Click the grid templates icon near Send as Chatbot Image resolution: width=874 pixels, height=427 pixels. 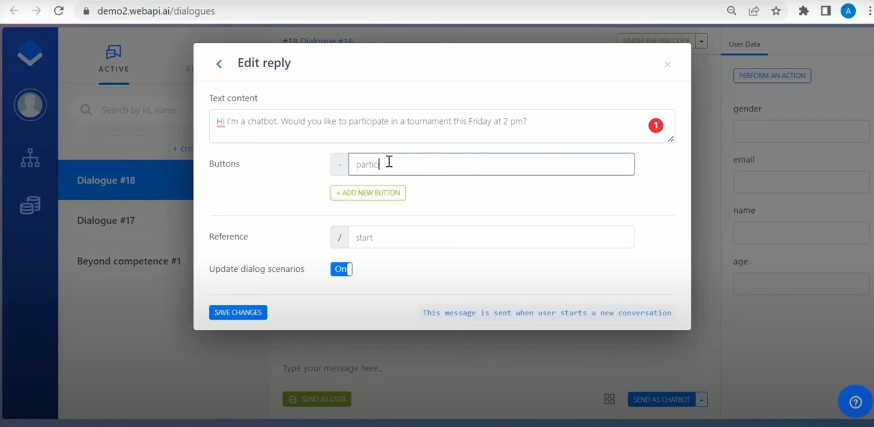tap(609, 399)
